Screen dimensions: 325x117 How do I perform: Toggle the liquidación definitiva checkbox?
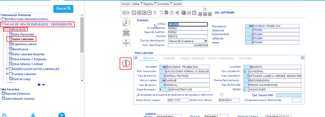222,95
